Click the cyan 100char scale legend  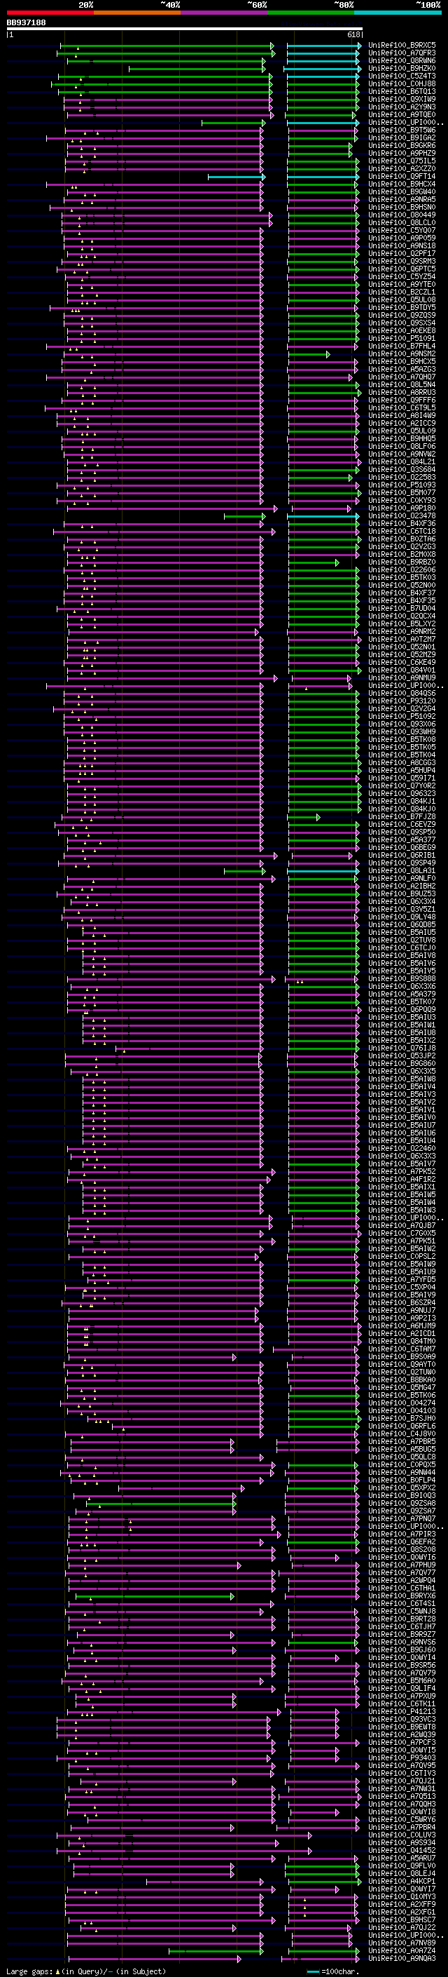[x=332, y=1971]
